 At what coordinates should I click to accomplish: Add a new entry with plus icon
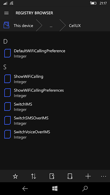pyautogui.click(x=88, y=176)
